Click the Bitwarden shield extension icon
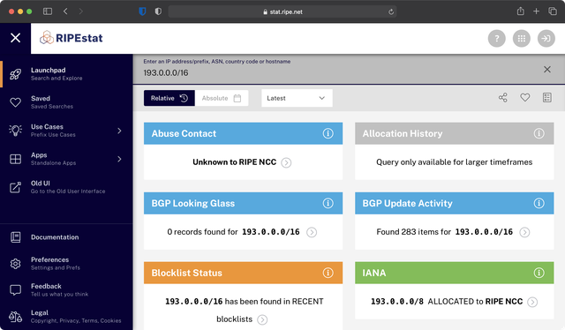This screenshot has width=565, height=330. [142, 11]
